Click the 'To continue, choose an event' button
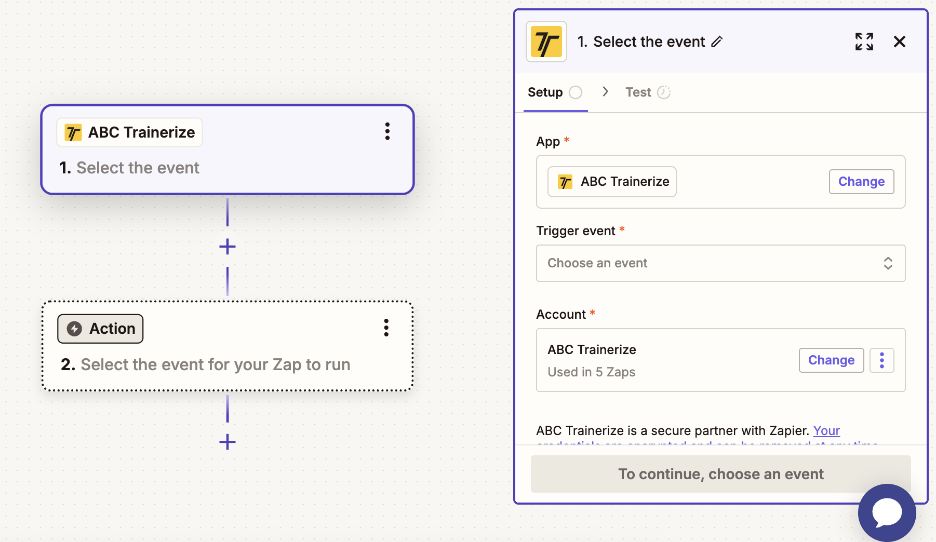Image resolution: width=936 pixels, height=542 pixels. pos(720,474)
